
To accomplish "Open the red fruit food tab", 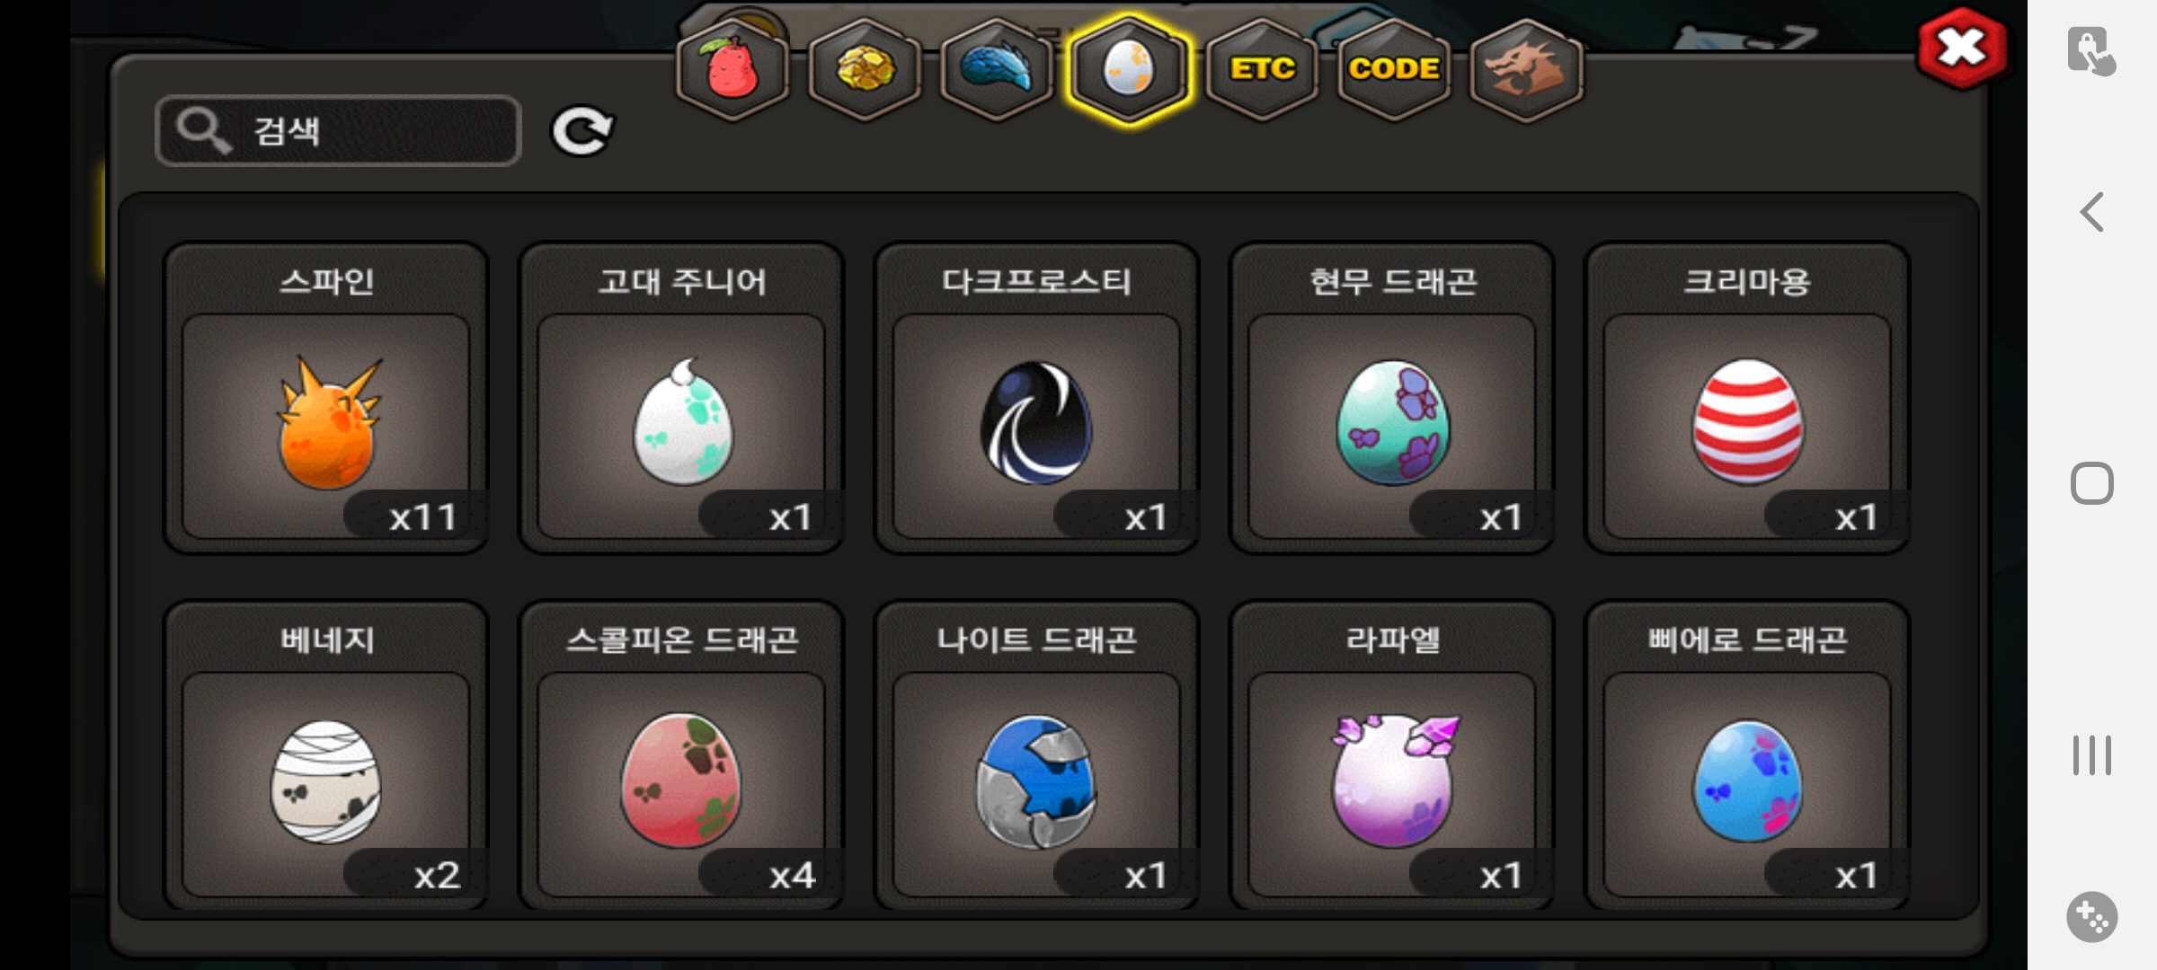I will [x=732, y=69].
